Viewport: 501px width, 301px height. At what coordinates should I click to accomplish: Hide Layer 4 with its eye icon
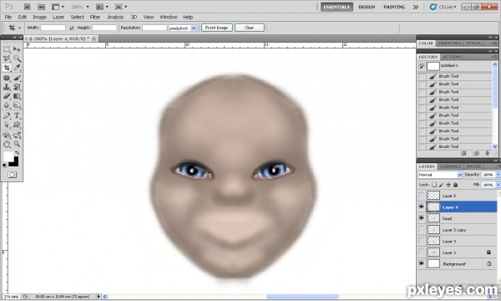(422, 207)
